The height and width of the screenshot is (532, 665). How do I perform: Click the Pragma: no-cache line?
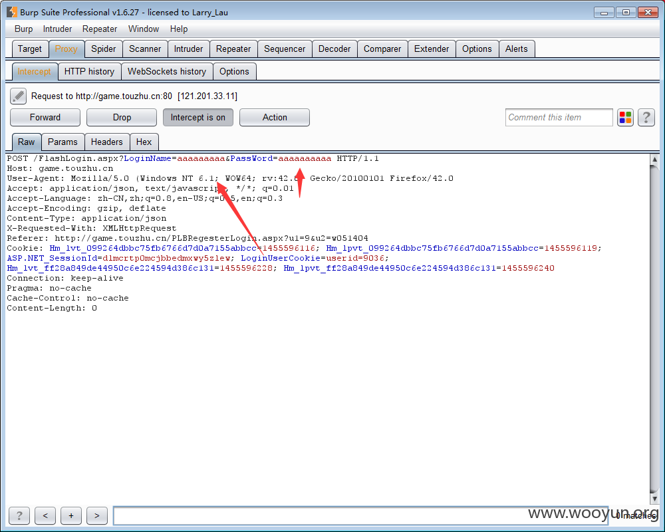pos(49,288)
